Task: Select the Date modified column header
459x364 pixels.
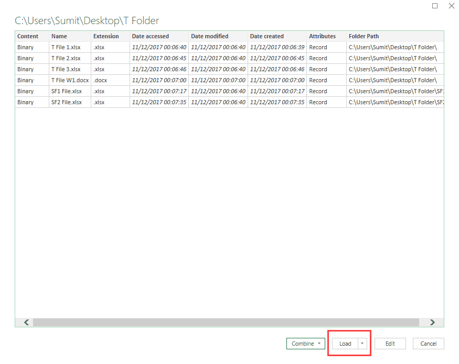Action: pyautogui.click(x=210, y=36)
